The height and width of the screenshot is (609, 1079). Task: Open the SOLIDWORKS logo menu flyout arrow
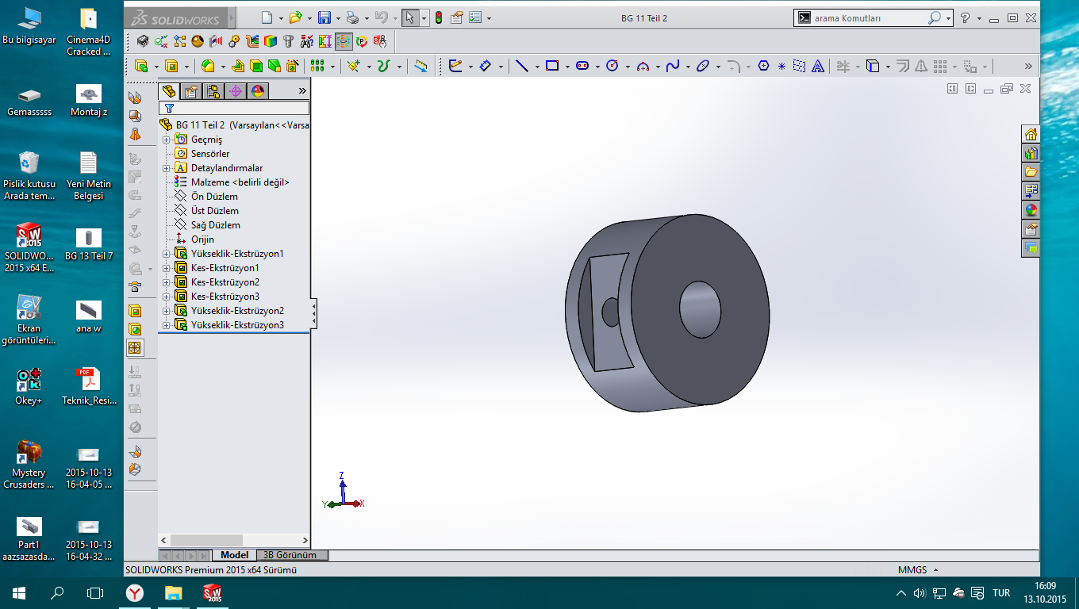click(x=232, y=17)
